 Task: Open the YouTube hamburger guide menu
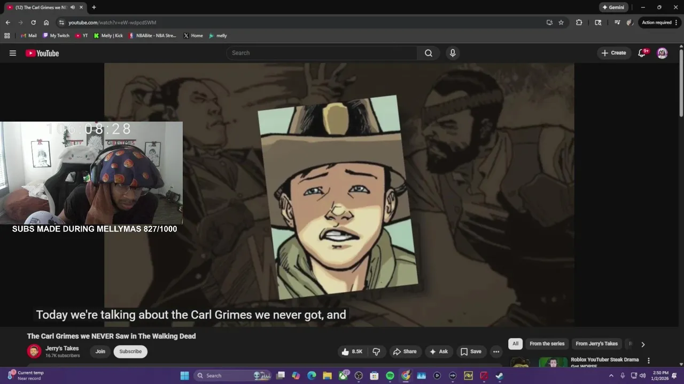click(x=13, y=53)
